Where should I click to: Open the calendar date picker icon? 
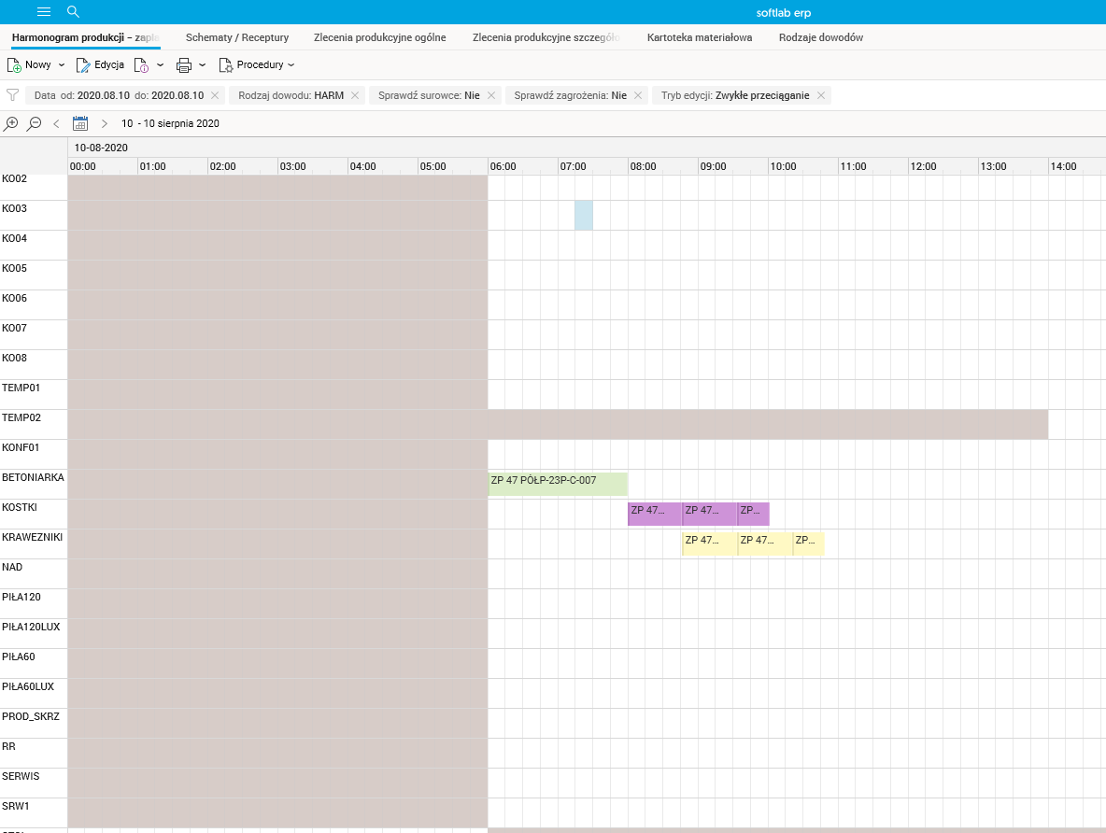tap(80, 123)
